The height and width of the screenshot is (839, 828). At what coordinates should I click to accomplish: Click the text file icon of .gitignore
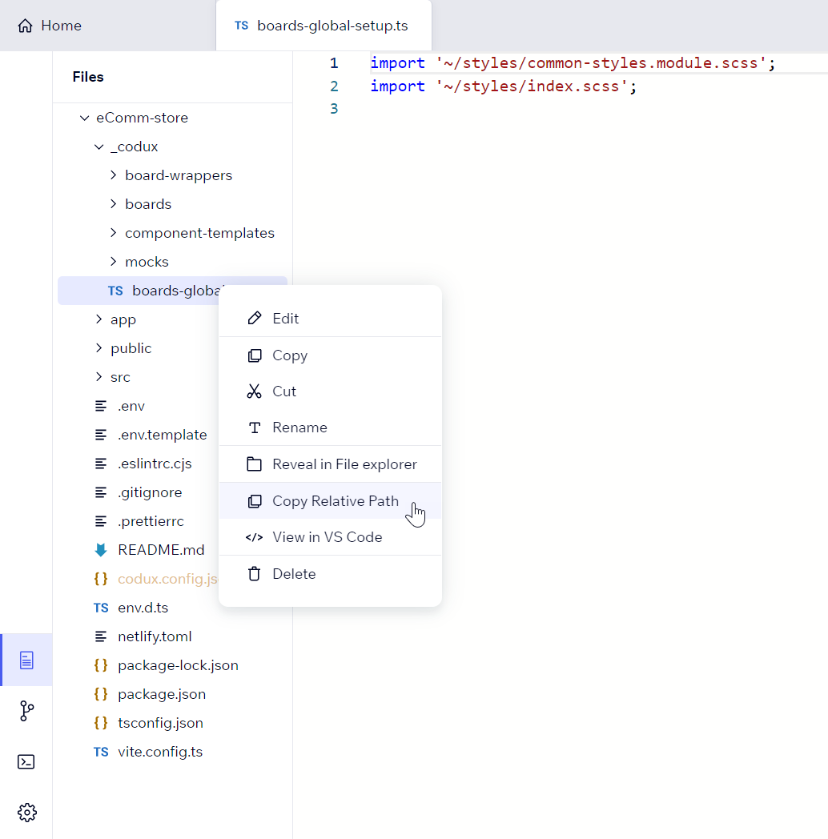click(x=101, y=492)
